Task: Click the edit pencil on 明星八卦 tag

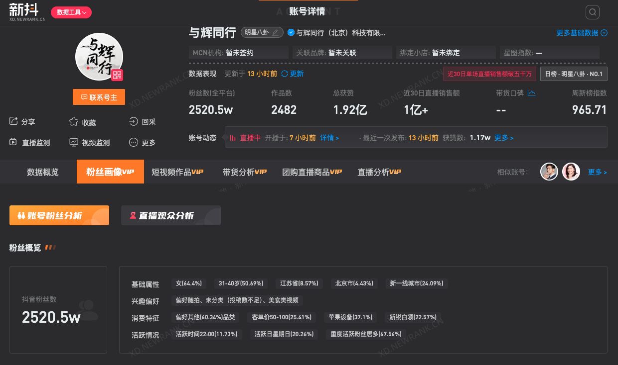Action: [x=275, y=32]
